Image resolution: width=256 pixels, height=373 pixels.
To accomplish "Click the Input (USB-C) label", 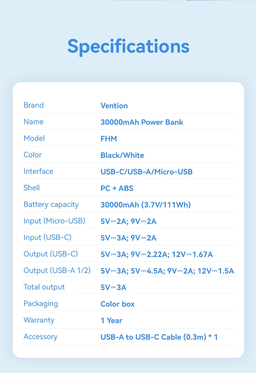I will (47, 237).
